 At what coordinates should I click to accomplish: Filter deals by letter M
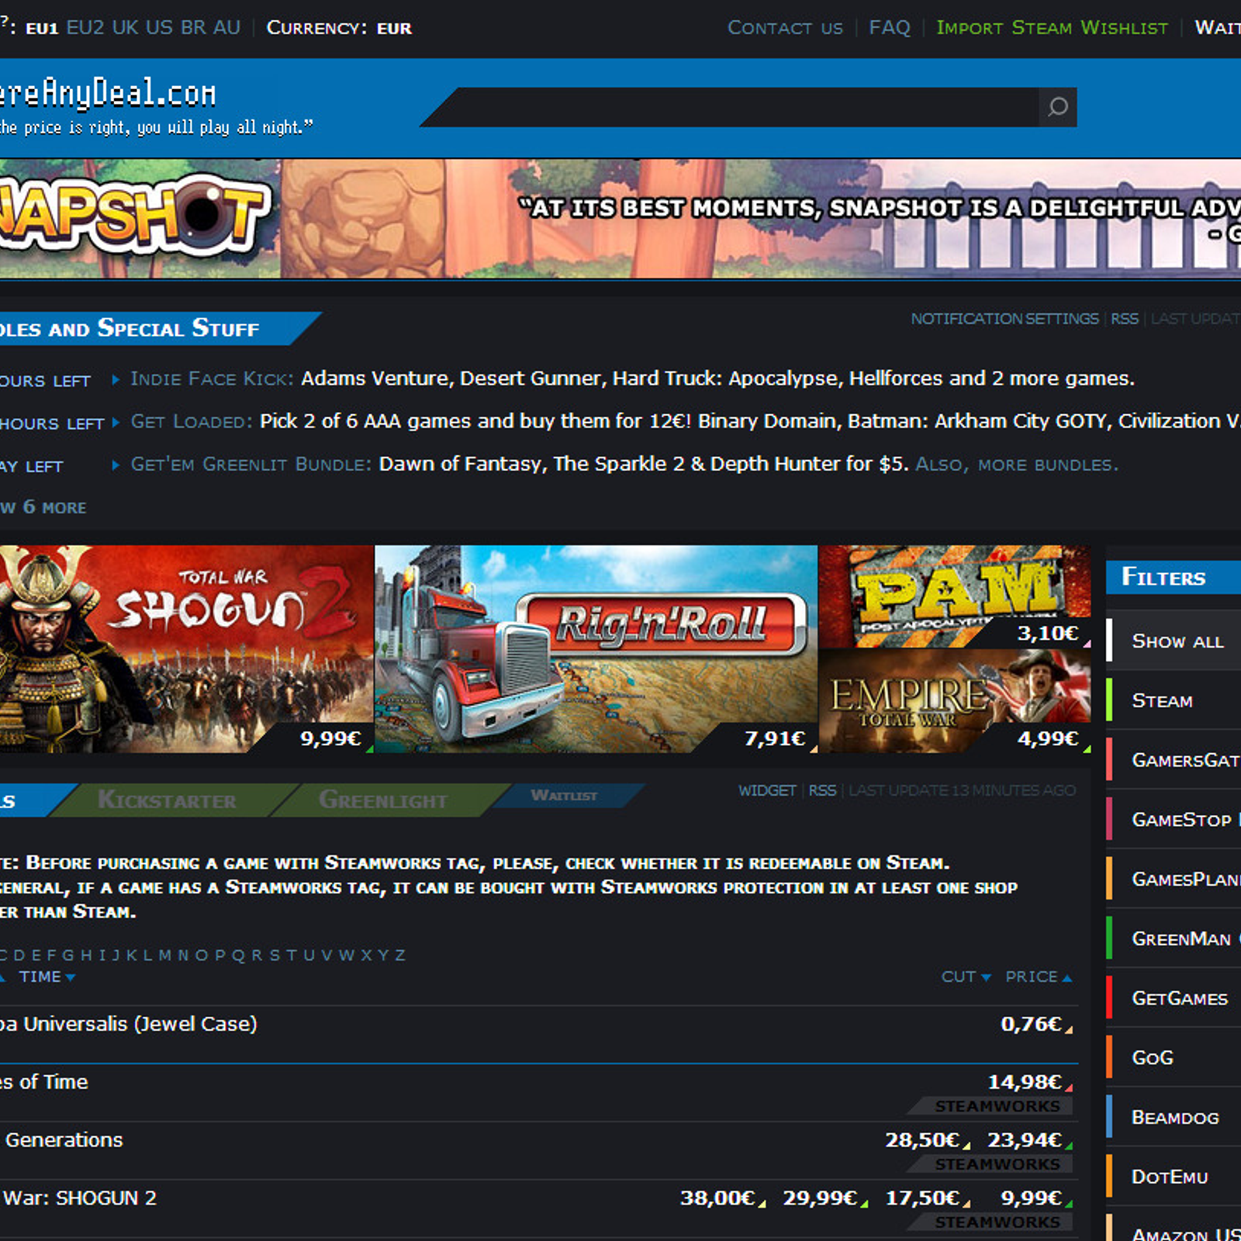[165, 956]
